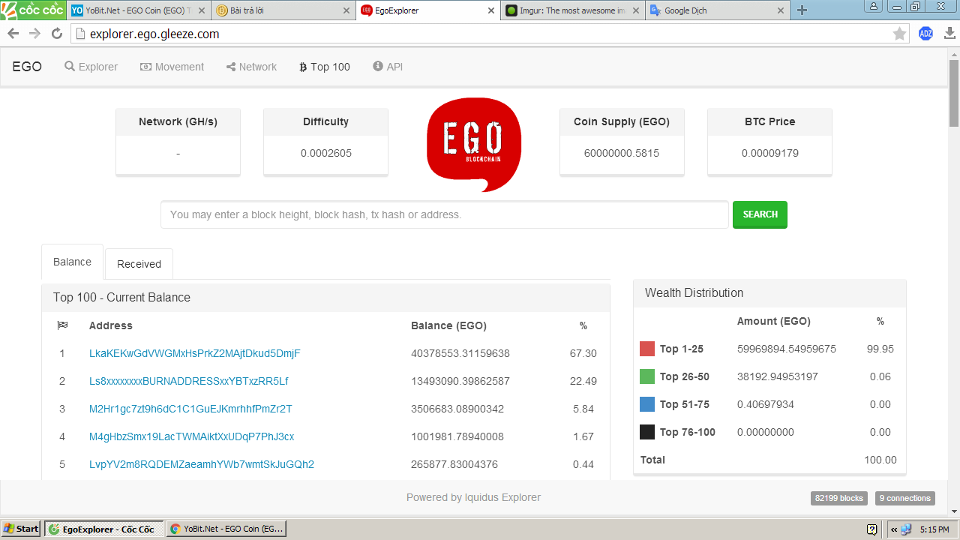The height and width of the screenshot is (540, 960).
Task: Reload the page with the refresh icon
Action: 56,34
